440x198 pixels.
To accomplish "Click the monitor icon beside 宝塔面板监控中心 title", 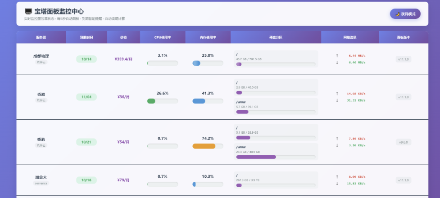I will tap(28, 11).
